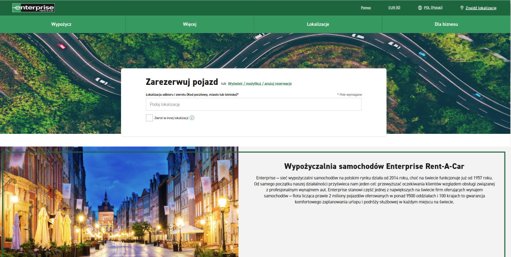Click the map pin icon for Znajdź lokalizację
Viewport: 511px width, 257px height.
(462, 8)
